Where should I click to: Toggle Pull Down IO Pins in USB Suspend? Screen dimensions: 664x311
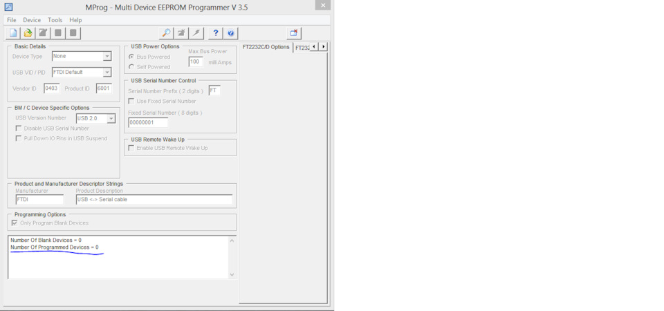pos(19,138)
